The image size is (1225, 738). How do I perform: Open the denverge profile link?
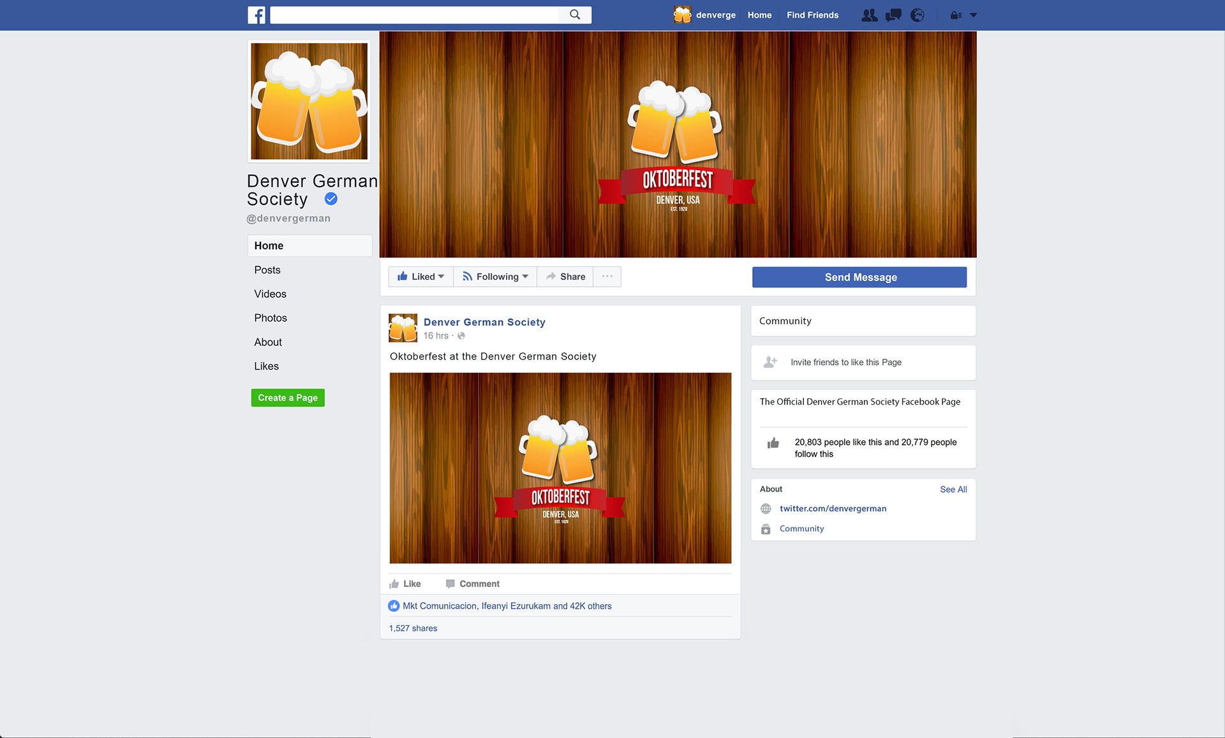pos(716,15)
